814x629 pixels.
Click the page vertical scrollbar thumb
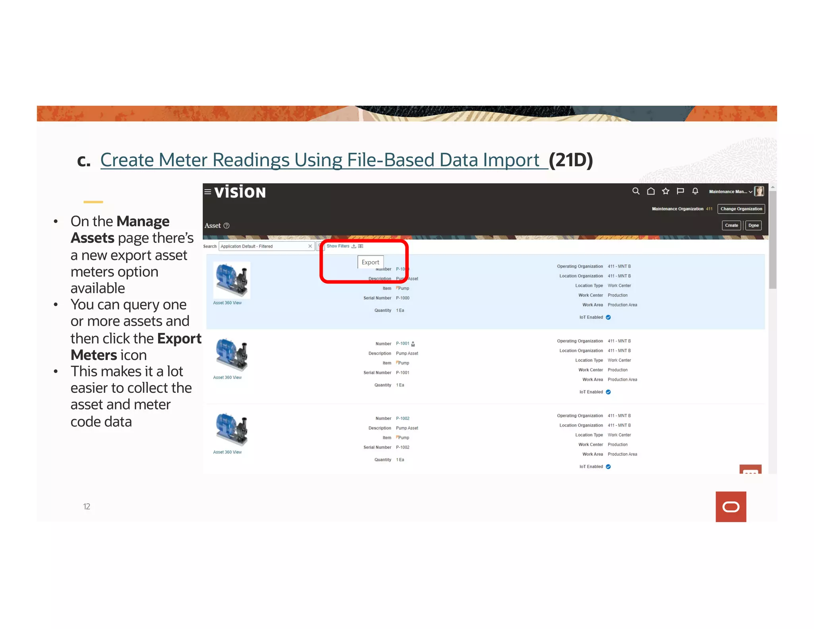click(x=773, y=240)
